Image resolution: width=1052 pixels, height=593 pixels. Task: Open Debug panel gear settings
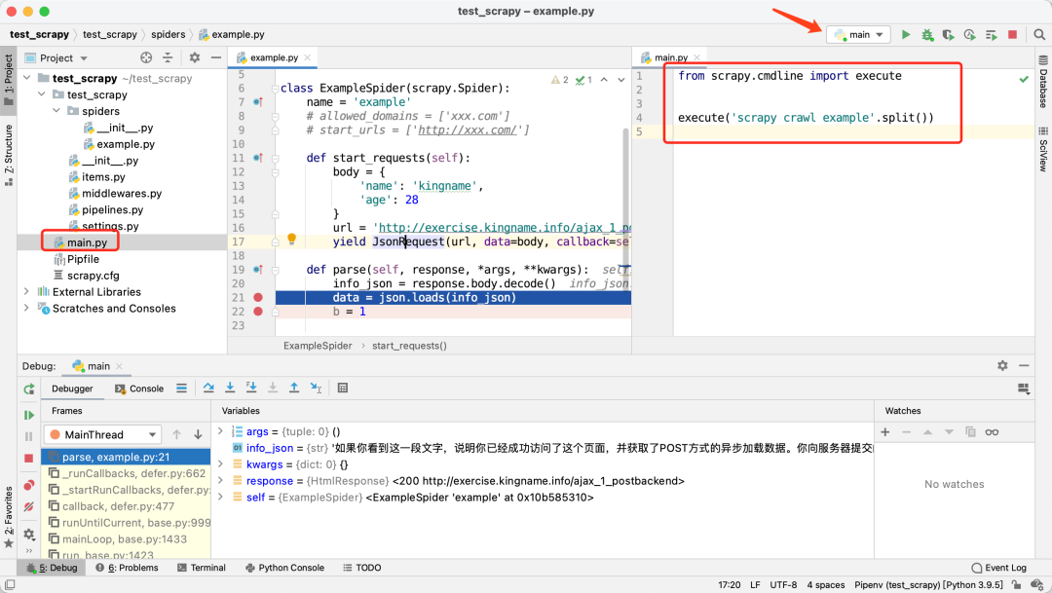pyautogui.click(x=1002, y=365)
